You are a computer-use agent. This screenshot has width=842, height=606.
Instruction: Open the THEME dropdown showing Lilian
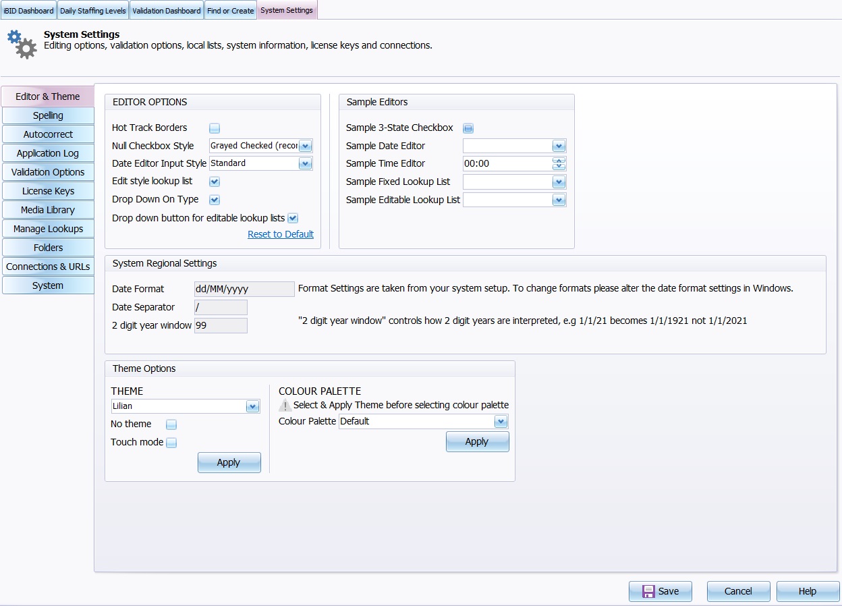[252, 406]
